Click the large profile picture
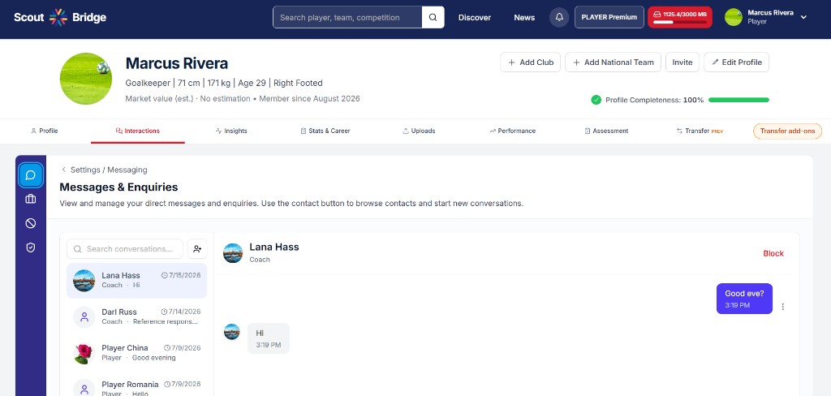Viewport: 831px width, 396px height. 86,79
